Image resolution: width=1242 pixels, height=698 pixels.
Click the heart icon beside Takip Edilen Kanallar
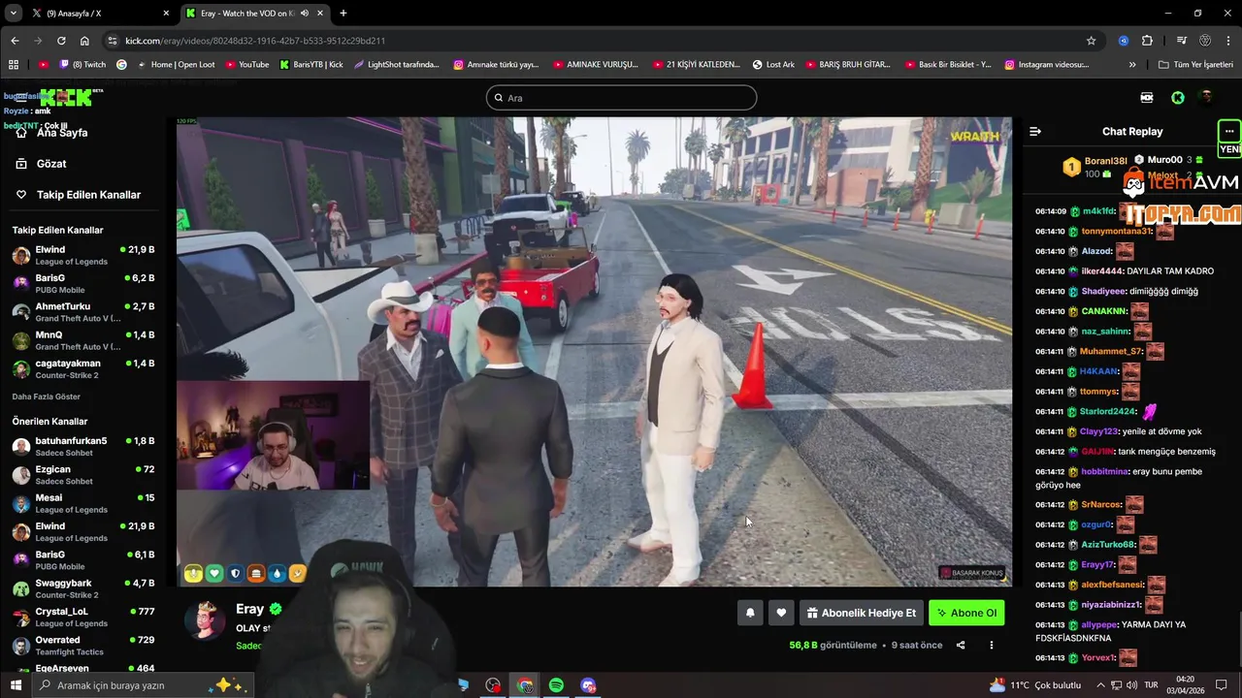pos(21,195)
